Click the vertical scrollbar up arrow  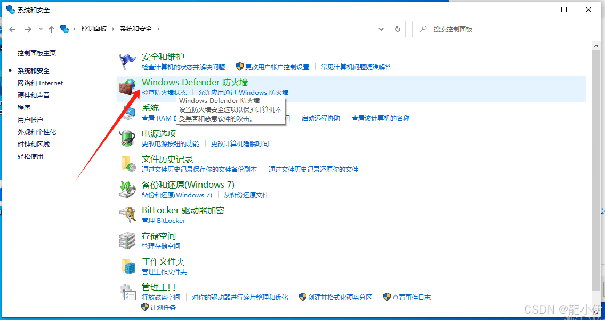pos(596,46)
